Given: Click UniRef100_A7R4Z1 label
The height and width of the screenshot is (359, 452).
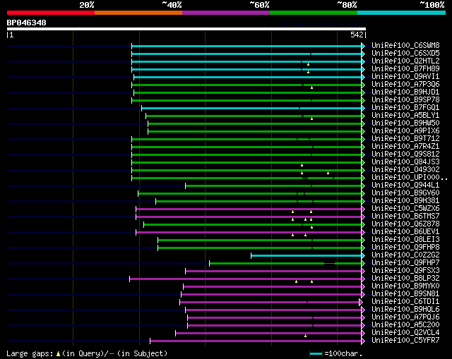Looking at the screenshot, I should pos(405,147).
